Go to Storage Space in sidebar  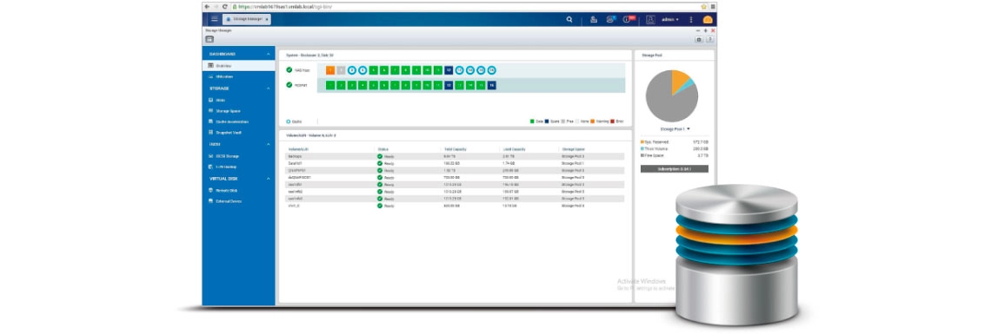[239, 111]
